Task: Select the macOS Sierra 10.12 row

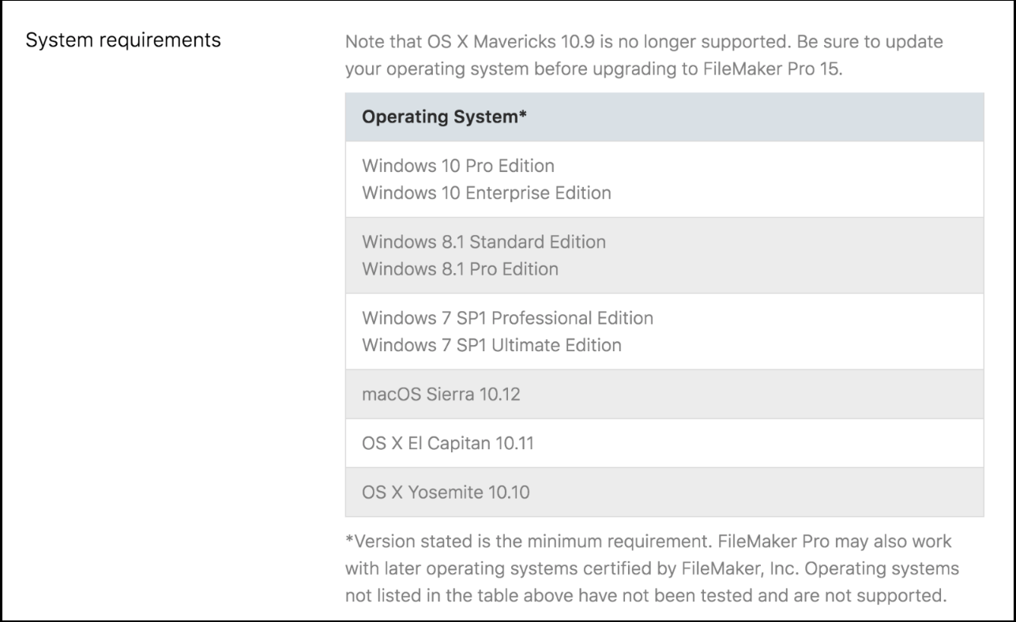Action: (x=664, y=394)
